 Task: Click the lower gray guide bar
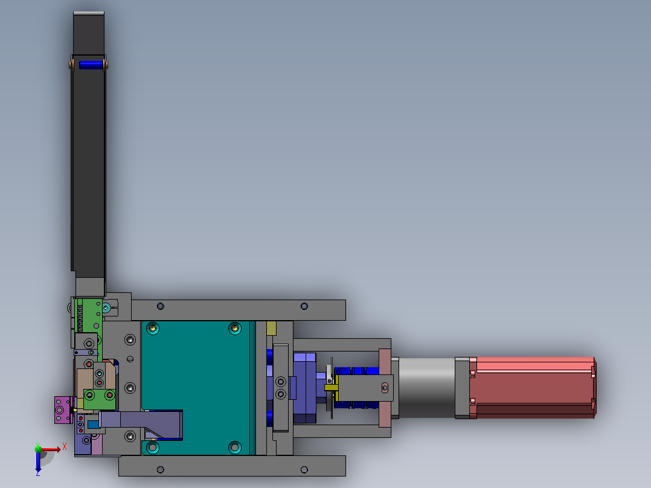click(x=232, y=466)
